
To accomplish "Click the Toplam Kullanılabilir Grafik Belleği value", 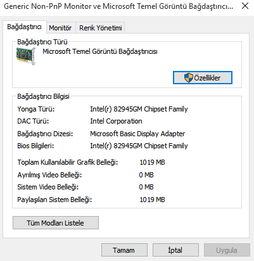I will tap(152, 162).
